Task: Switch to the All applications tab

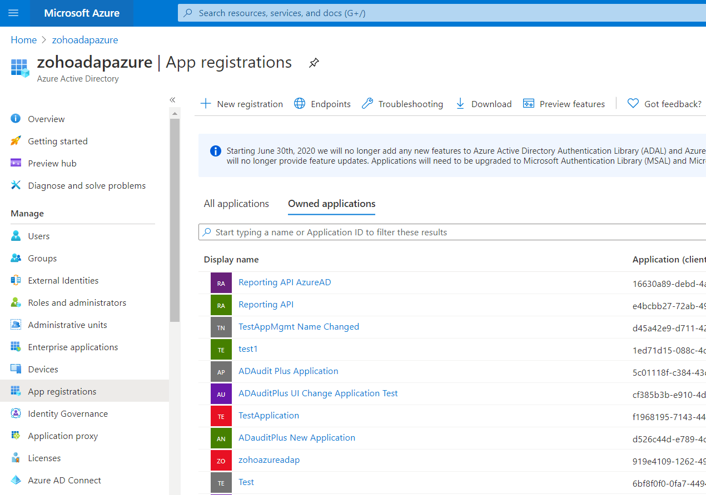Action: pos(236,204)
